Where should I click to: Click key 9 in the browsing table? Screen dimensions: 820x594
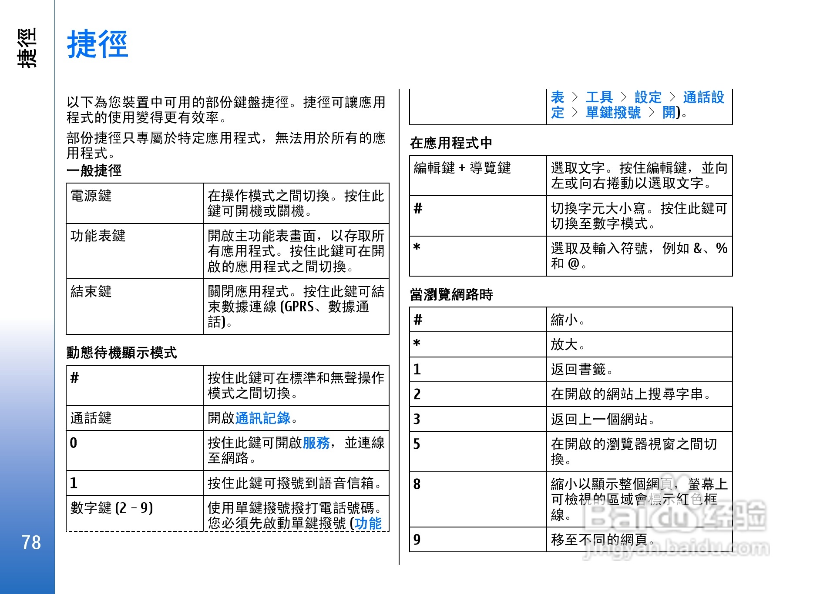478,540
